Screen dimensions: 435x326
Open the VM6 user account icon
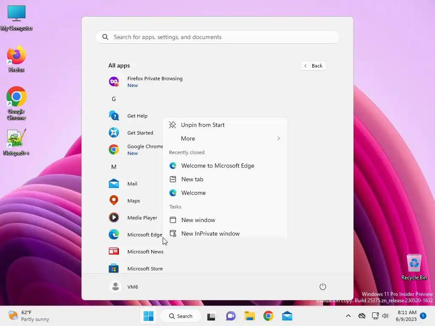coord(116,287)
